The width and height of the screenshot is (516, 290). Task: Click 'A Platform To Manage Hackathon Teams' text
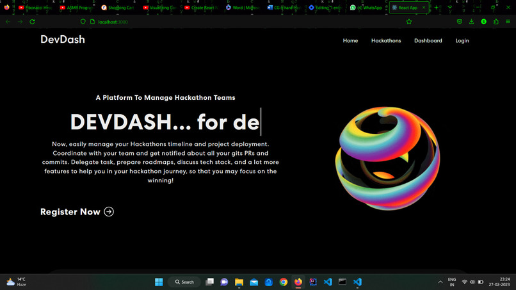166,97
